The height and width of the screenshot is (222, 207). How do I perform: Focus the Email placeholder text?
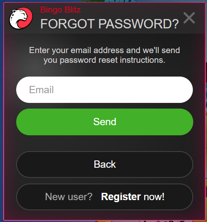pos(41,90)
